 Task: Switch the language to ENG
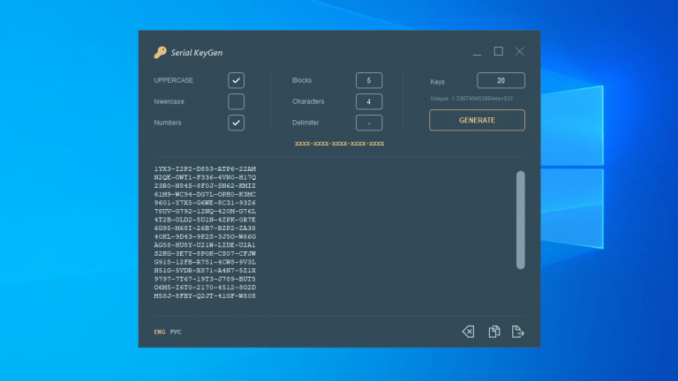pos(160,332)
